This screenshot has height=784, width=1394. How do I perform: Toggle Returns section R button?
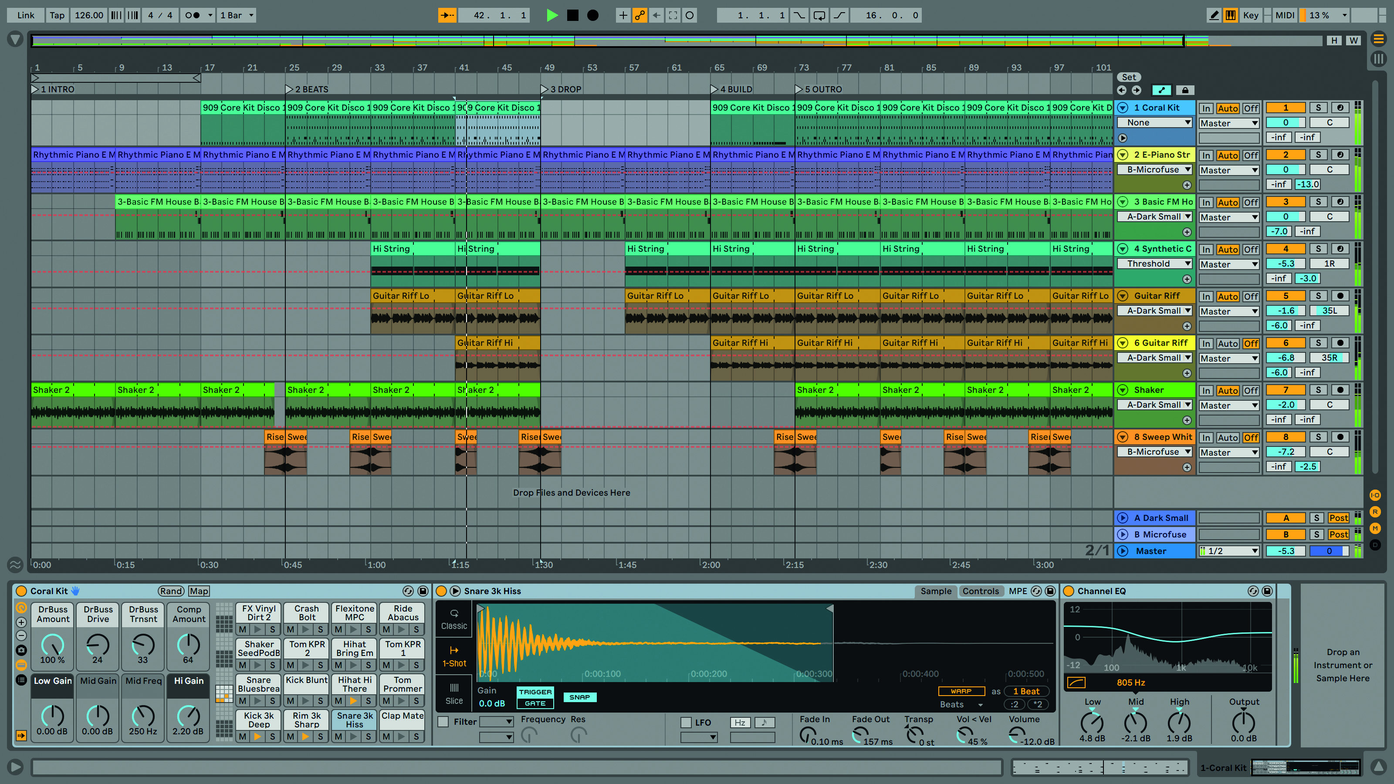[1375, 512]
